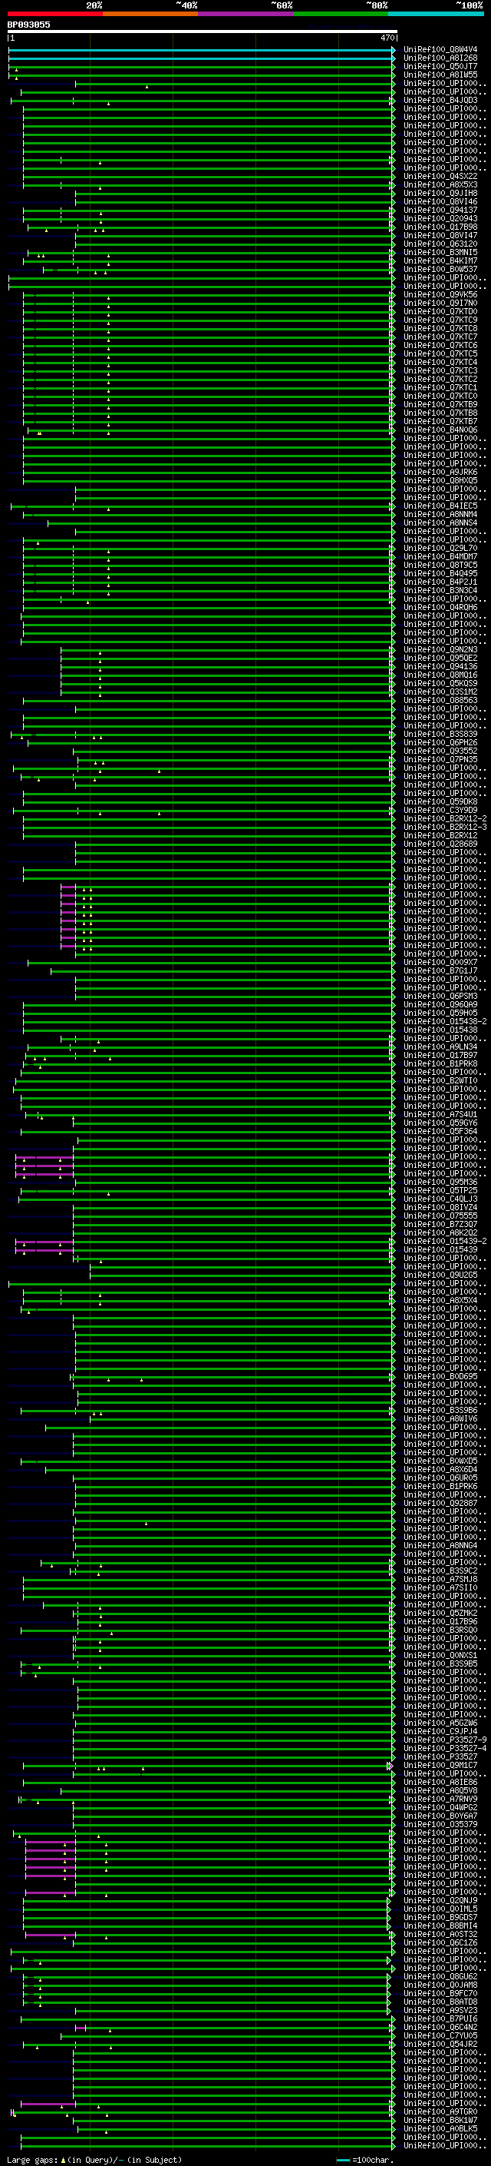Click the UniRef100_B0D695 hit label
The height and width of the screenshot is (2166, 491).
coord(440,1376)
